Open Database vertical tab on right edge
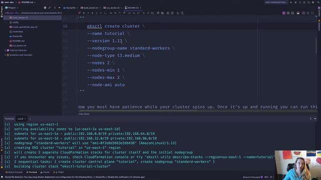 coord(319,25)
